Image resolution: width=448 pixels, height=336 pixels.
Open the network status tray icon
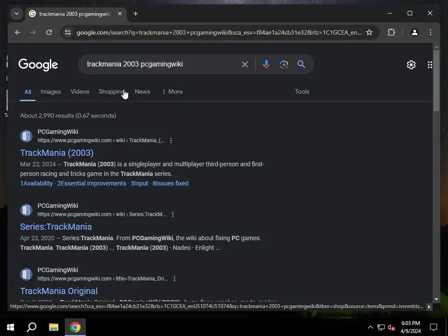381,327
